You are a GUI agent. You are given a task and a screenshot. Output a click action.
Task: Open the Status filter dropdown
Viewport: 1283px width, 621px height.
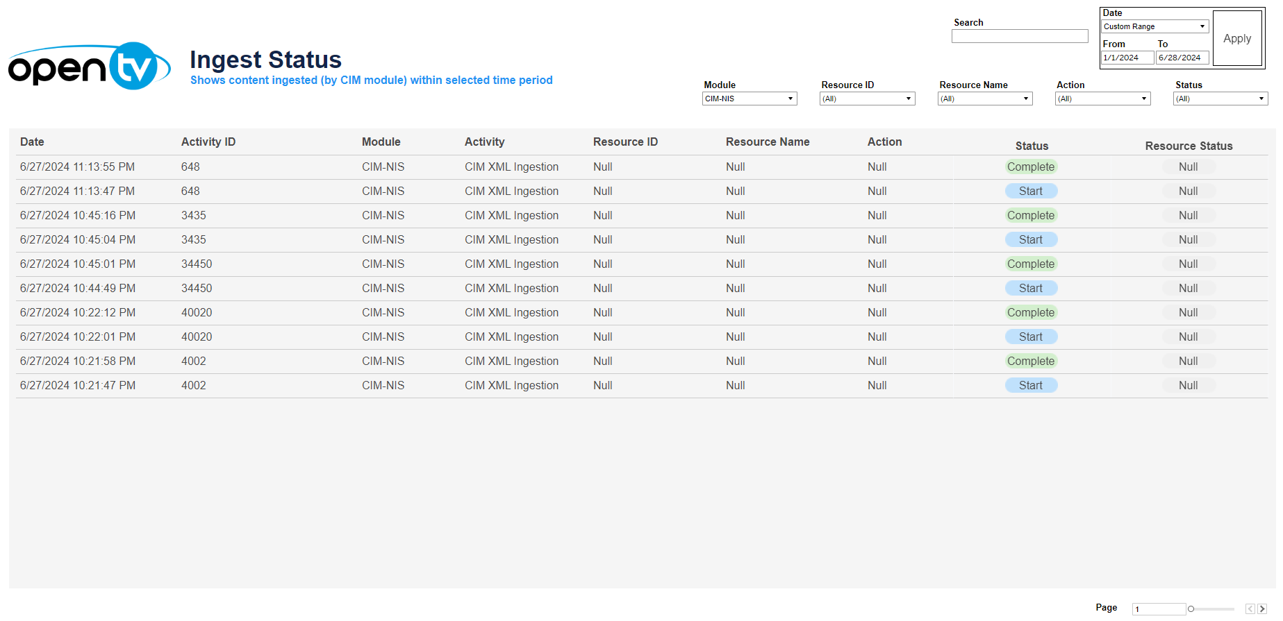point(1220,99)
